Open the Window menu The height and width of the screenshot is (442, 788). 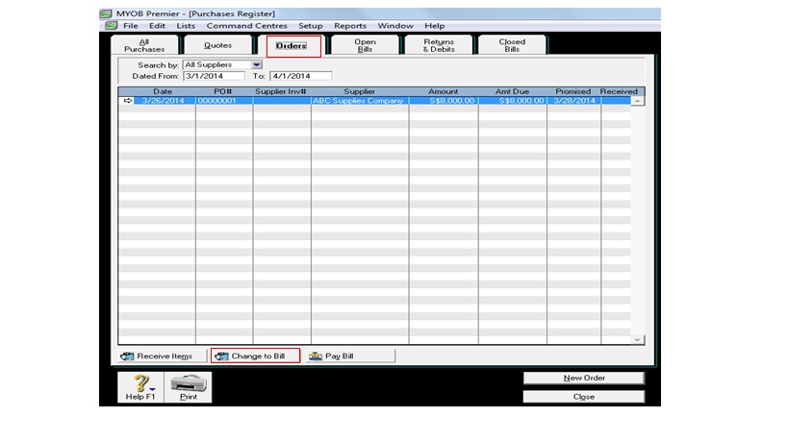pos(395,26)
